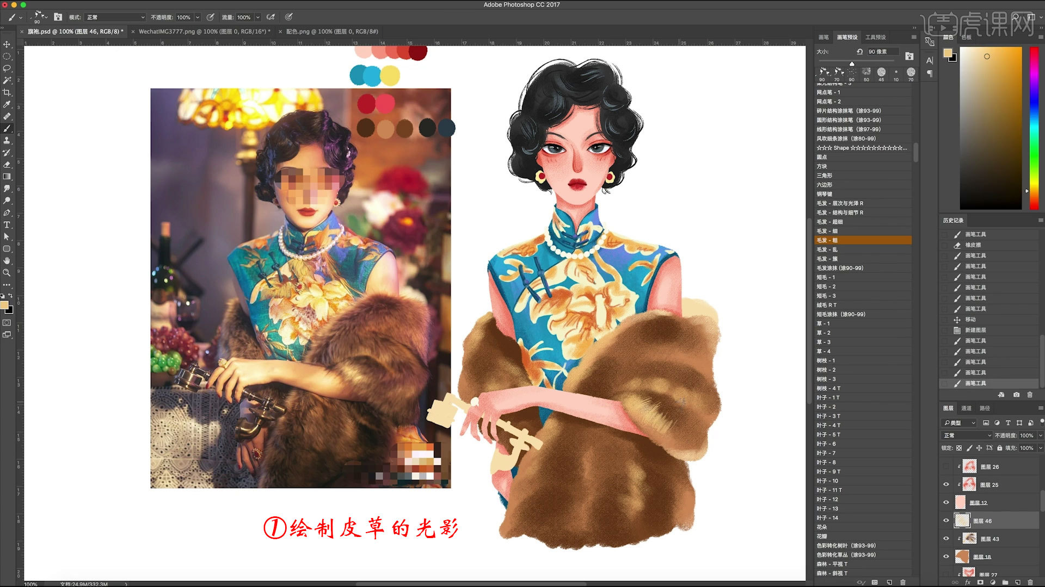Screen dimensions: 1045x587
Task: Switch to the 旗袍.psd document tab
Action: [x=76, y=32]
